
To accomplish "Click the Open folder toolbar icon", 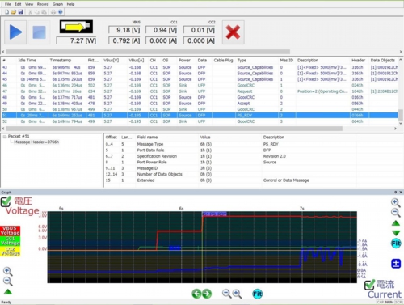I will [13, 12].
